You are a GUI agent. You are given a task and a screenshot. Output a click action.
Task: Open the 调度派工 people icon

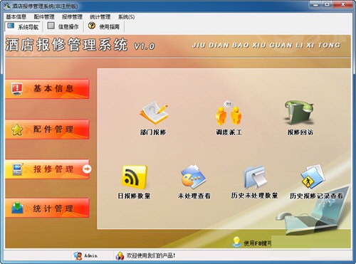(x=229, y=113)
